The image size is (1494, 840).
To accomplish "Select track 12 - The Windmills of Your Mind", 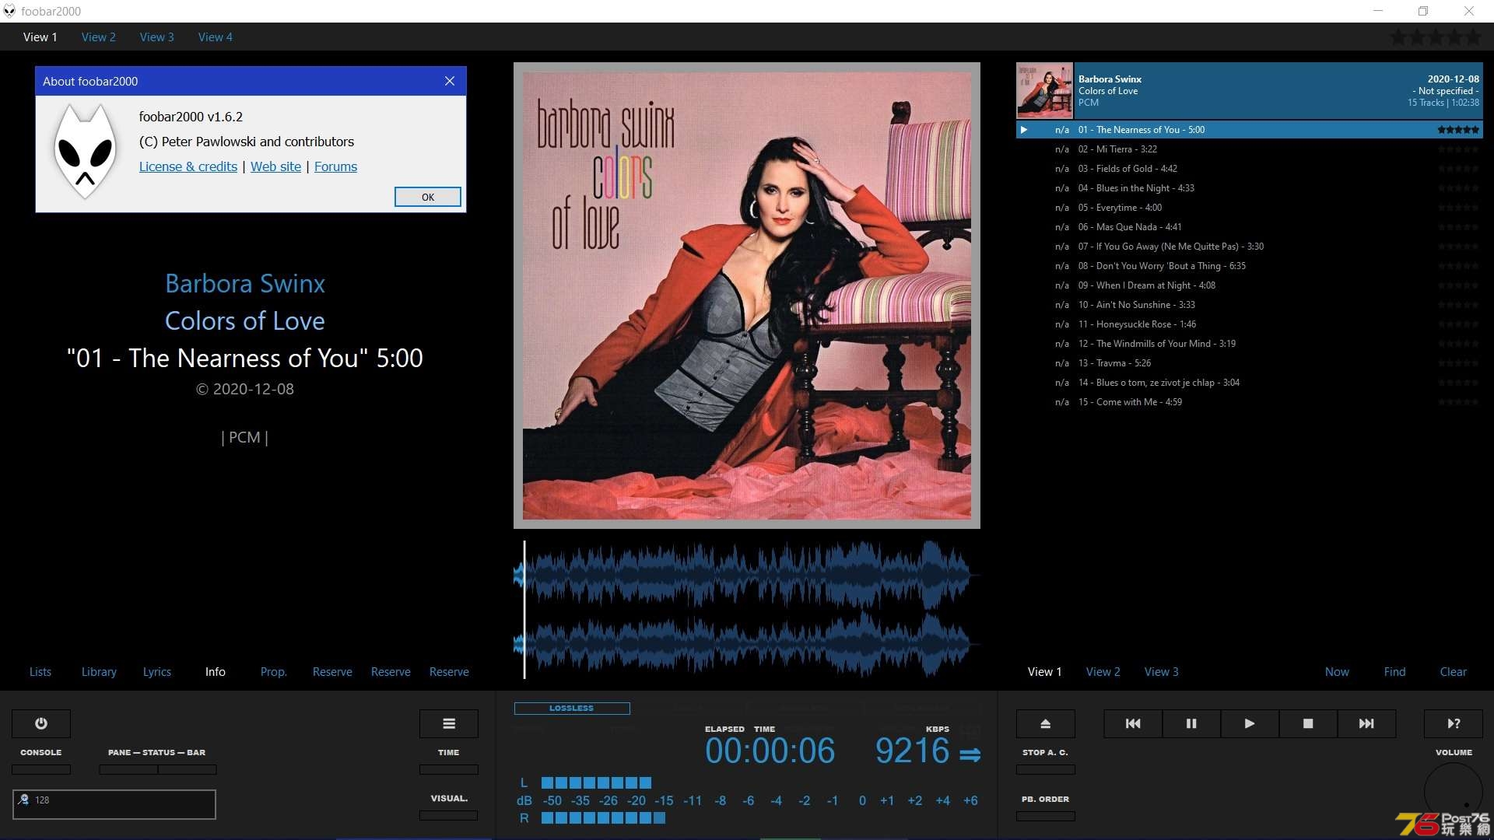I will (1250, 344).
